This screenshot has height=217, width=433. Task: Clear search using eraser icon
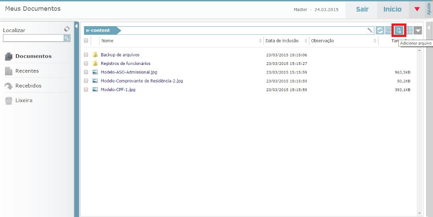(67, 29)
